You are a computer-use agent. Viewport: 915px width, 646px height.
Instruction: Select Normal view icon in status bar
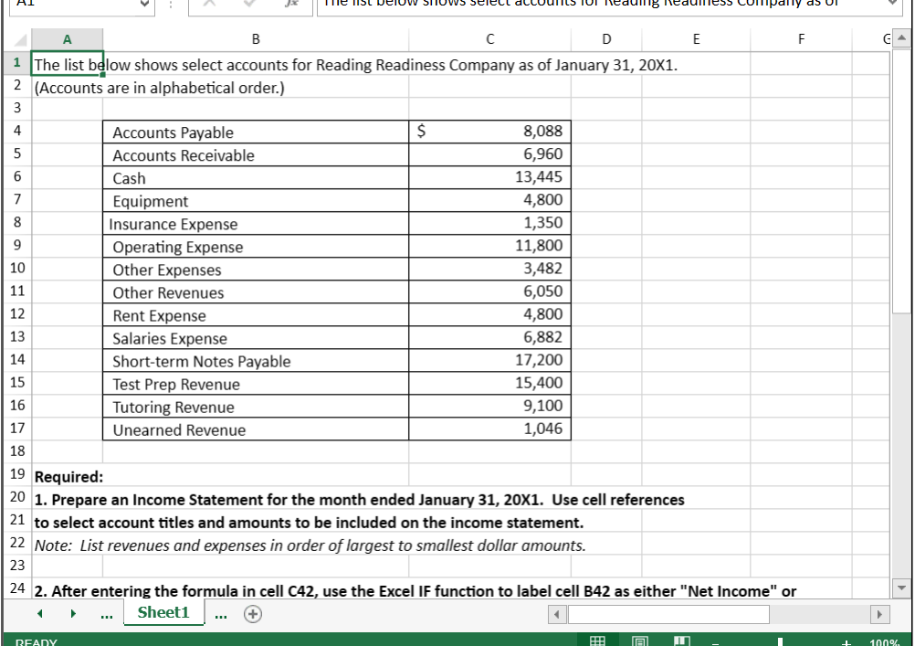coord(597,640)
